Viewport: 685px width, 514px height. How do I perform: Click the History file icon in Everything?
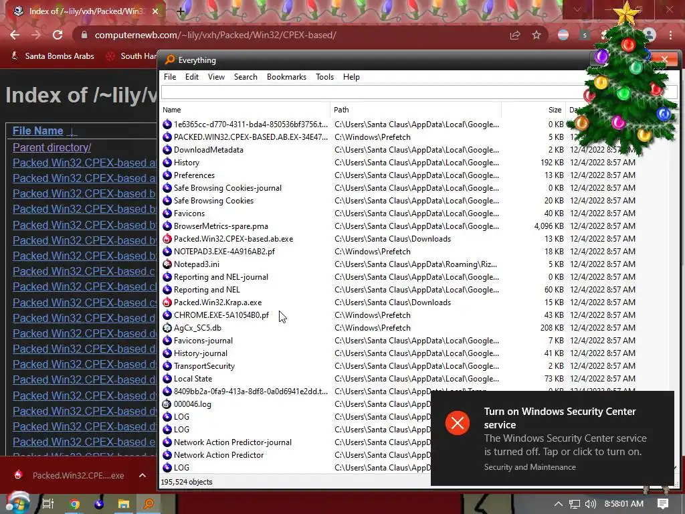(167, 162)
